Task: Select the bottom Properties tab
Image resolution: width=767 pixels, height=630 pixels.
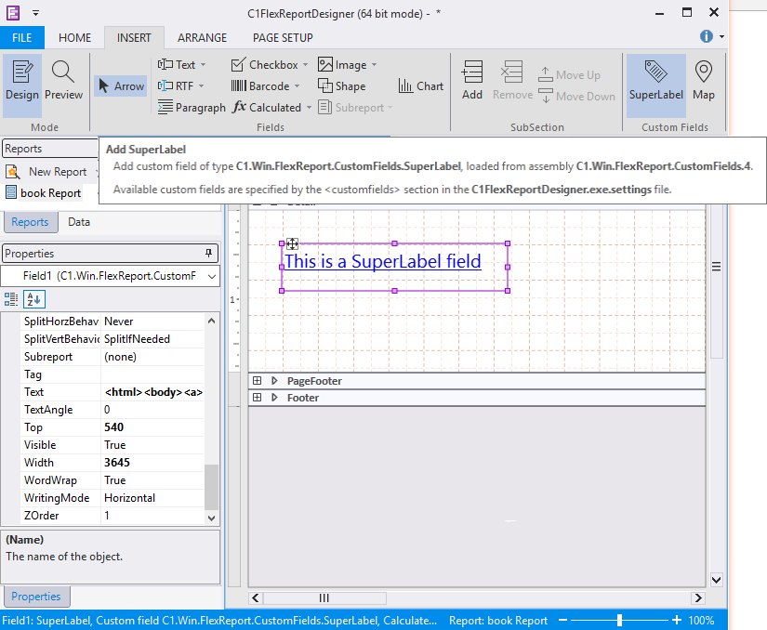Action: coord(36,597)
